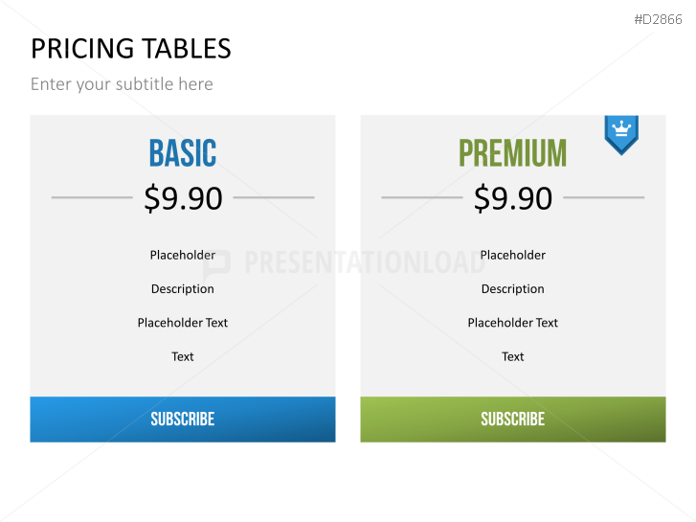Click the green PREMIUM plan heading

(512, 153)
